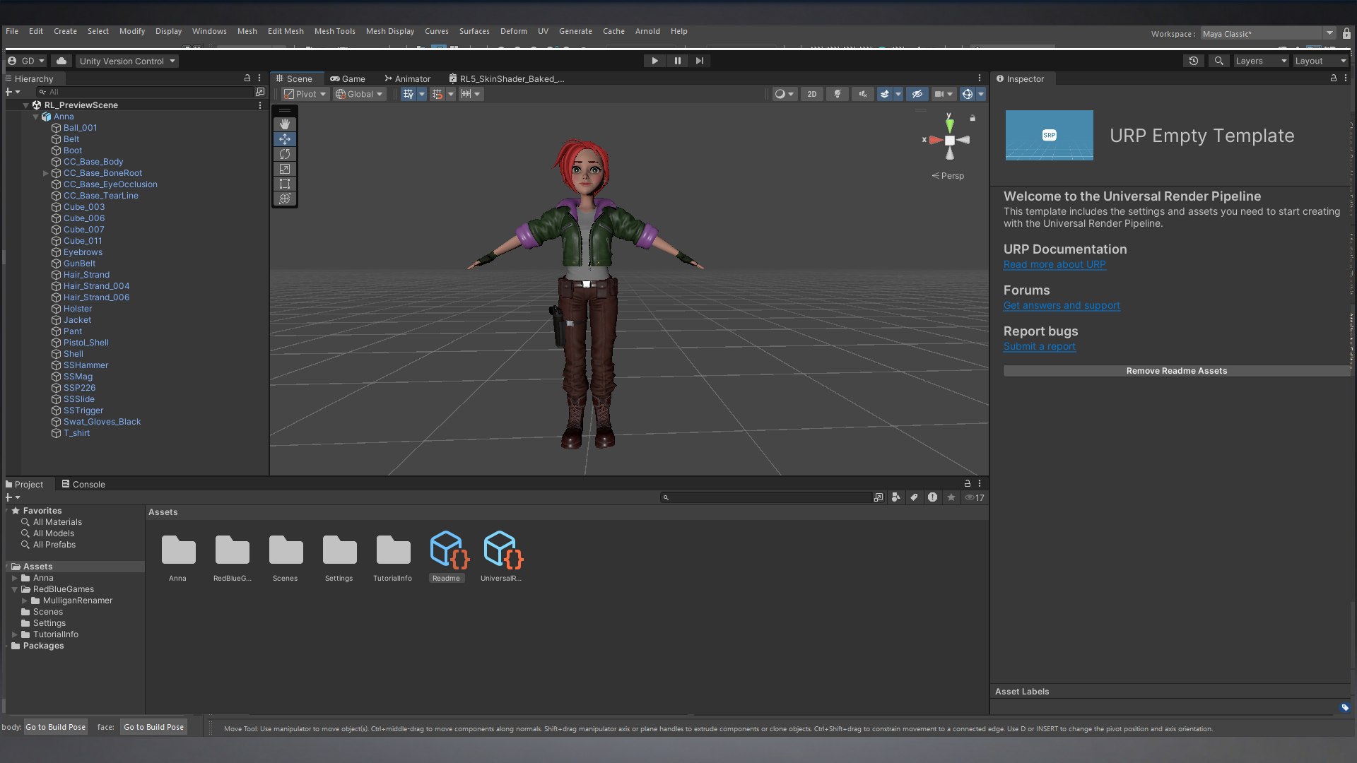
Task: Click search by import log type icon
Action: (x=933, y=497)
